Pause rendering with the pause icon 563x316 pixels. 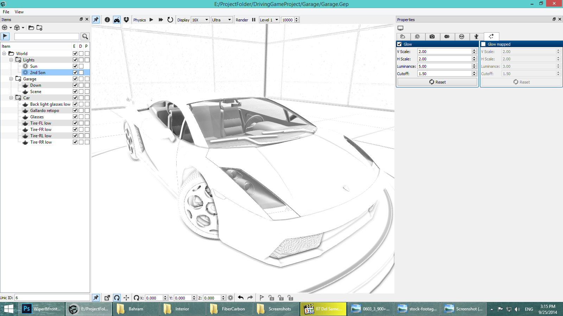(254, 20)
